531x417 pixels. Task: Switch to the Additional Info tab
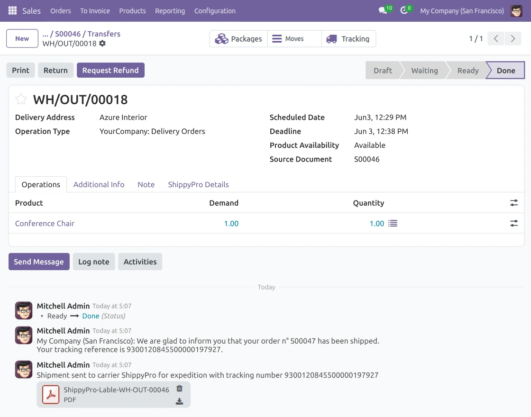(x=99, y=184)
